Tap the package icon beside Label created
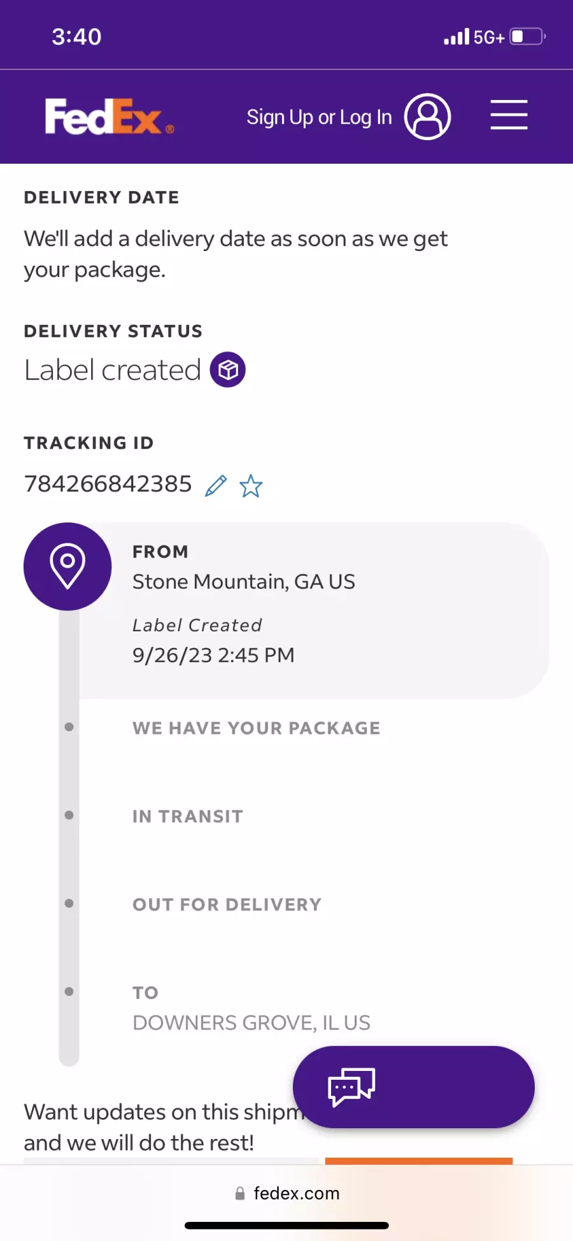This screenshot has width=573, height=1241. pyautogui.click(x=228, y=369)
